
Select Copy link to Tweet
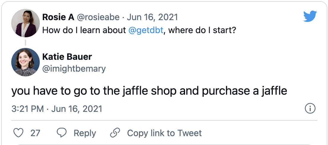coord(164,133)
